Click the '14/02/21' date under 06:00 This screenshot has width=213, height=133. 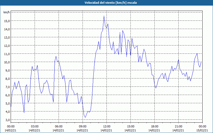[58, 130]
